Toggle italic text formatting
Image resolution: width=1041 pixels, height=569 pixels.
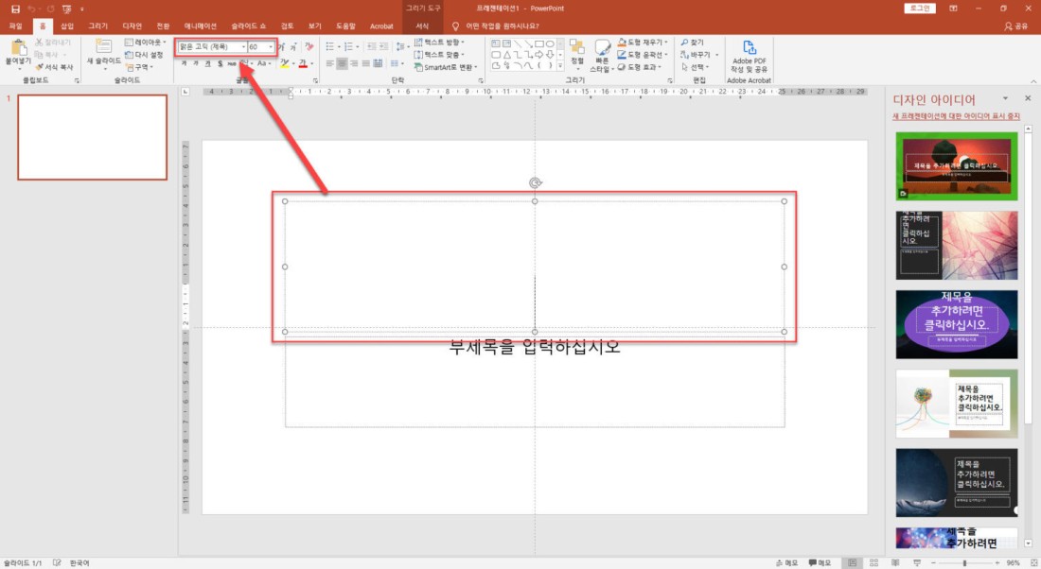pos(196,63)
